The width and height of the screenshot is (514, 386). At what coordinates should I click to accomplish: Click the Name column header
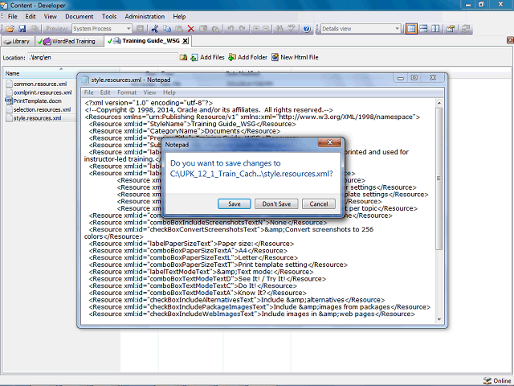pyautogui.click(x=61, y=73)
